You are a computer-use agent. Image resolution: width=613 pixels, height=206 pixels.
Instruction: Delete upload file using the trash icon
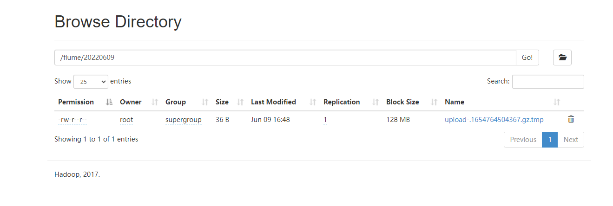tap(571, 120)
